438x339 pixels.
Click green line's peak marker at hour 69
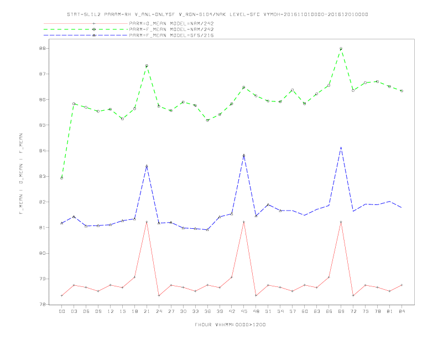[341, 49]
